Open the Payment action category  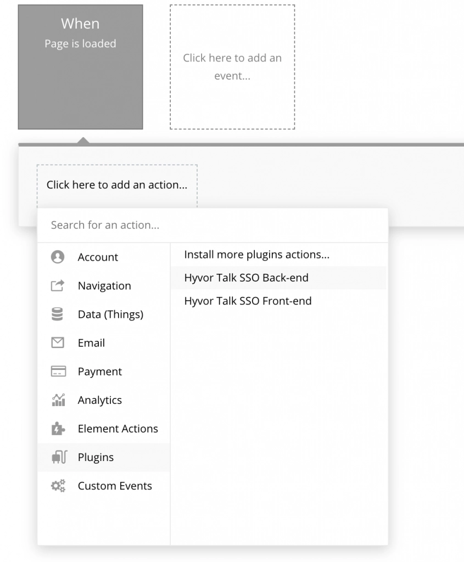104,372
